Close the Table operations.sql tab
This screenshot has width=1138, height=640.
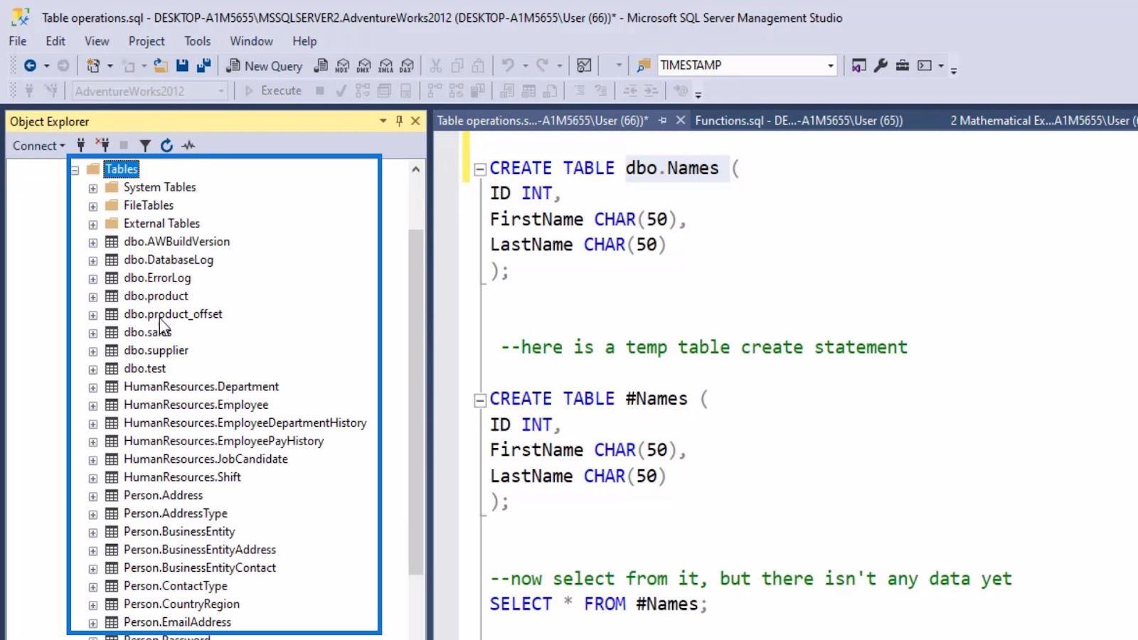[x=680, y=121]
